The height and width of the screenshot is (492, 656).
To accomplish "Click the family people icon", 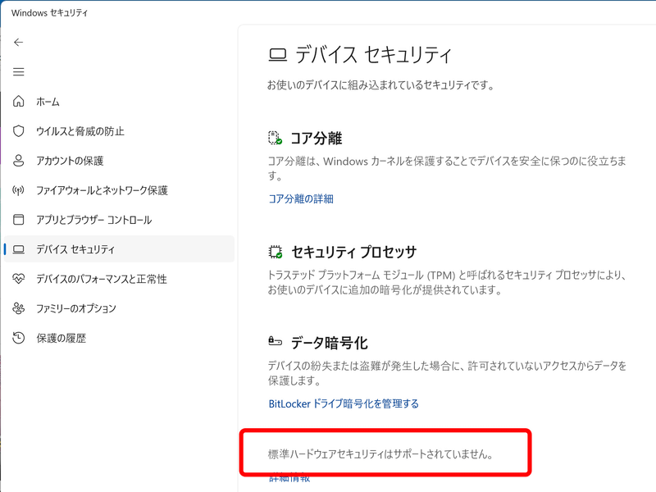I will [18, 308].
